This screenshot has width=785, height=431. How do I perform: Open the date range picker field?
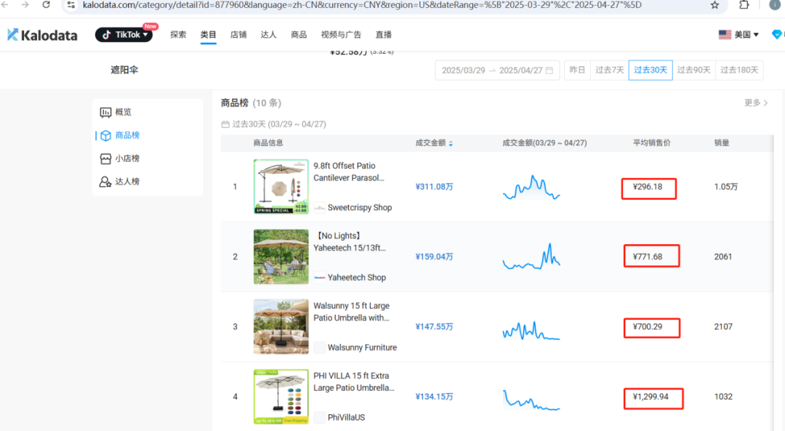click(x=497, y=70)
